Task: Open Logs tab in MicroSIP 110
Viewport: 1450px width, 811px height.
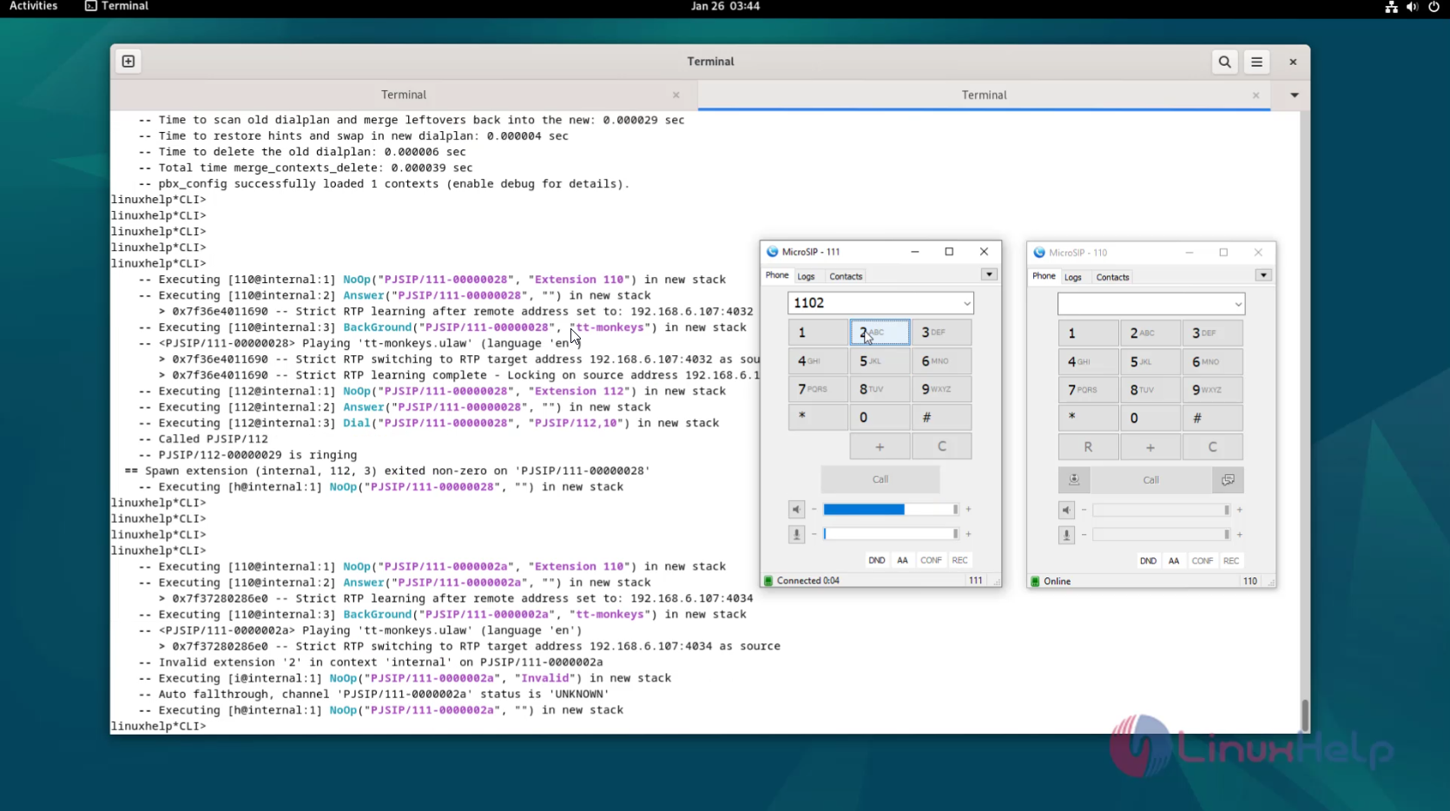Action: click(1073, 277)
